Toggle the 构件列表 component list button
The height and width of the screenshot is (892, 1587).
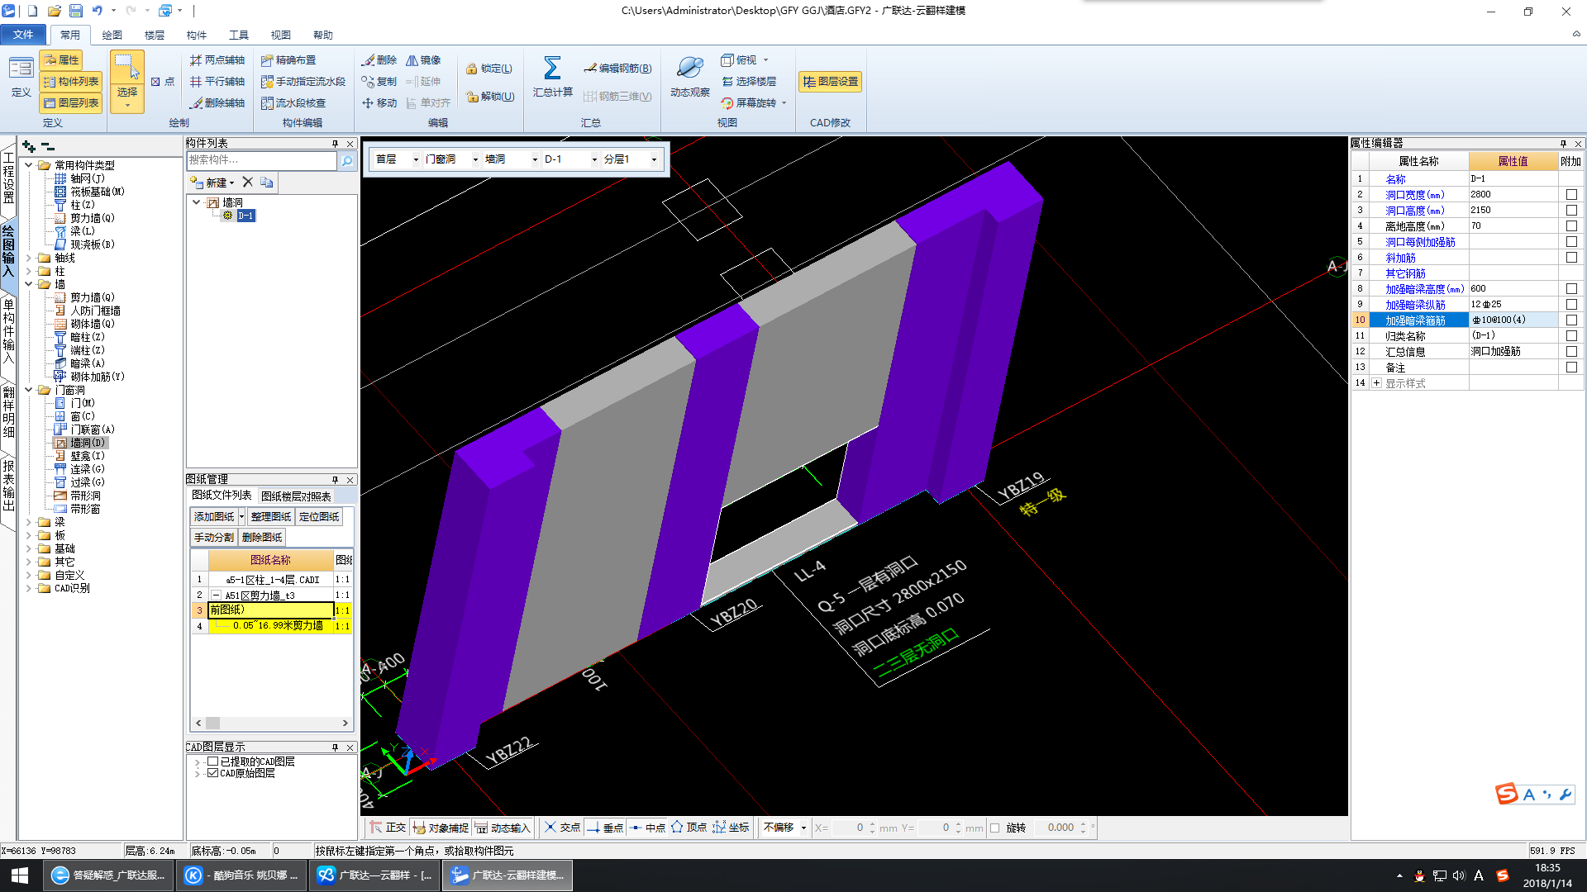point(71,82)
